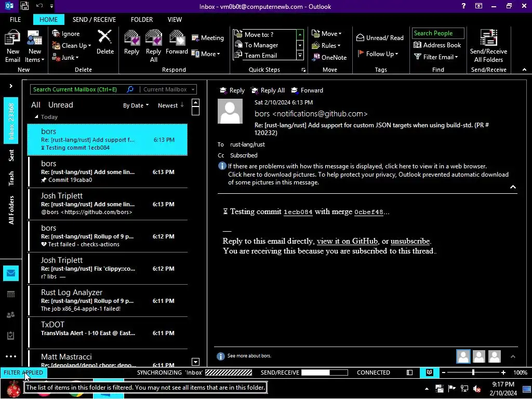Click Reply All in the reading pane
This screenshot has height=399, width=532.
pyautogui.click(x=268, y=90)
